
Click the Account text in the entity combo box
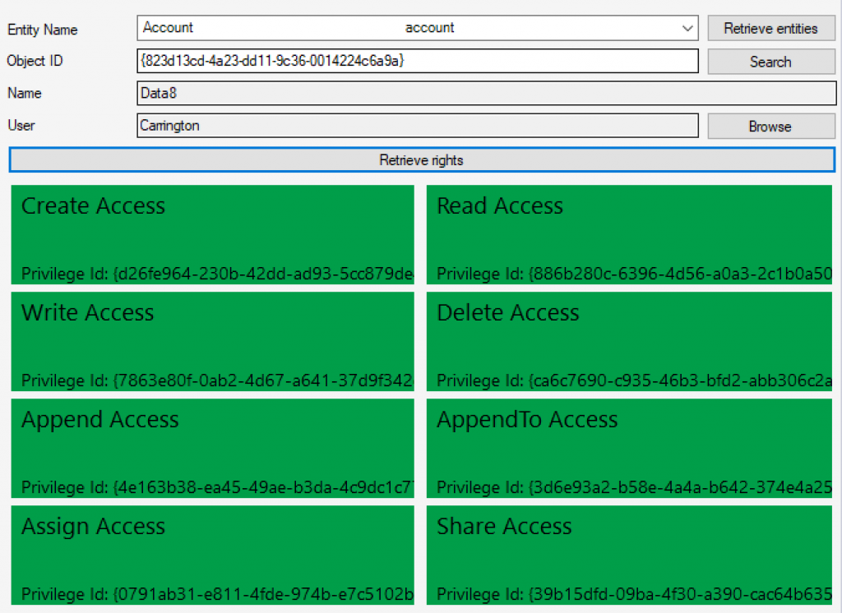[x=169, y=28]
